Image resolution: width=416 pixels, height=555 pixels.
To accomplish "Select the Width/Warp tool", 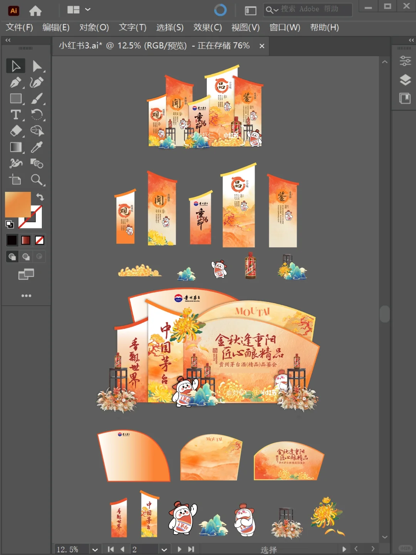I will (x=16, y=163).
